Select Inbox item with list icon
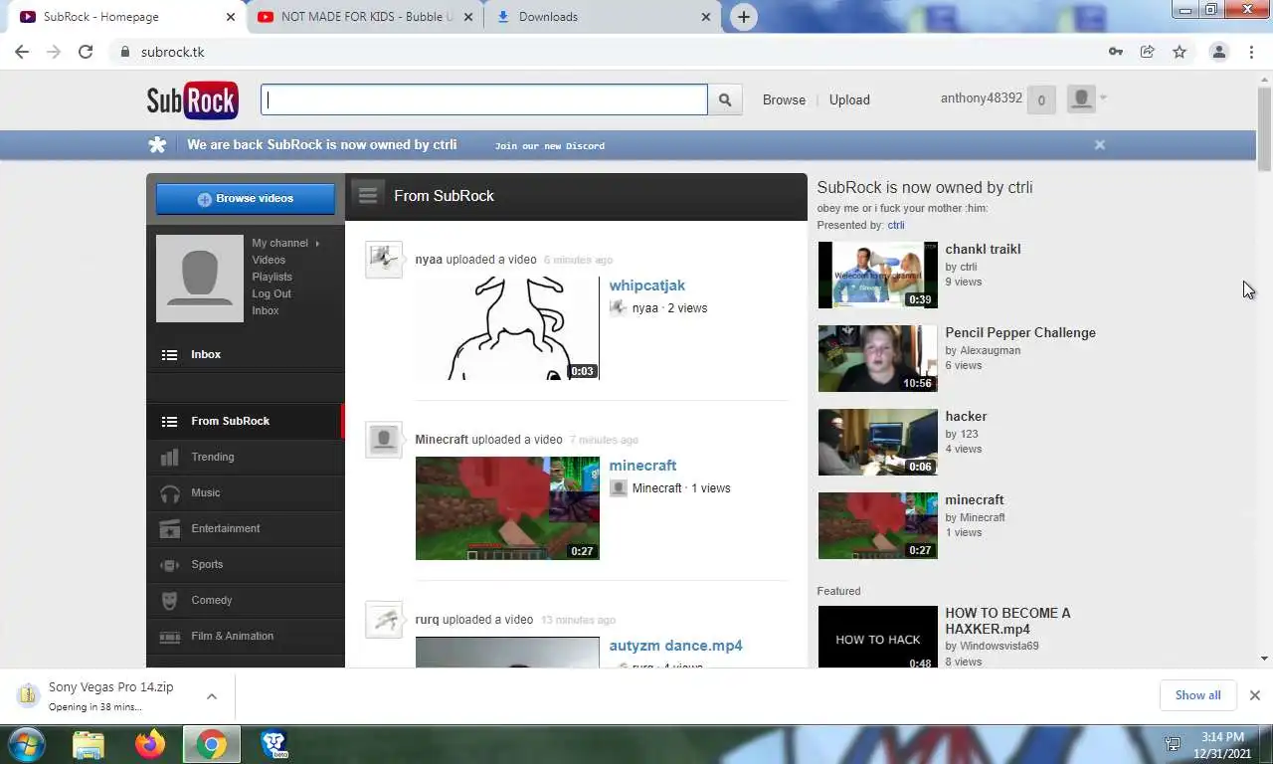 click(246, 354)
